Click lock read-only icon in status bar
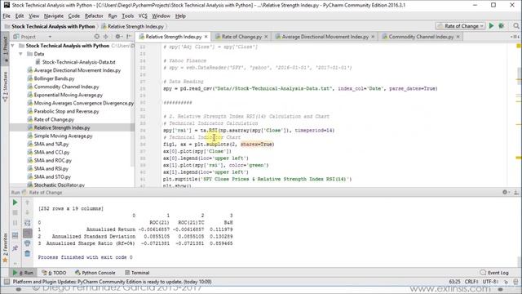This screenshot has width=522, height=294. pos(506,282)
